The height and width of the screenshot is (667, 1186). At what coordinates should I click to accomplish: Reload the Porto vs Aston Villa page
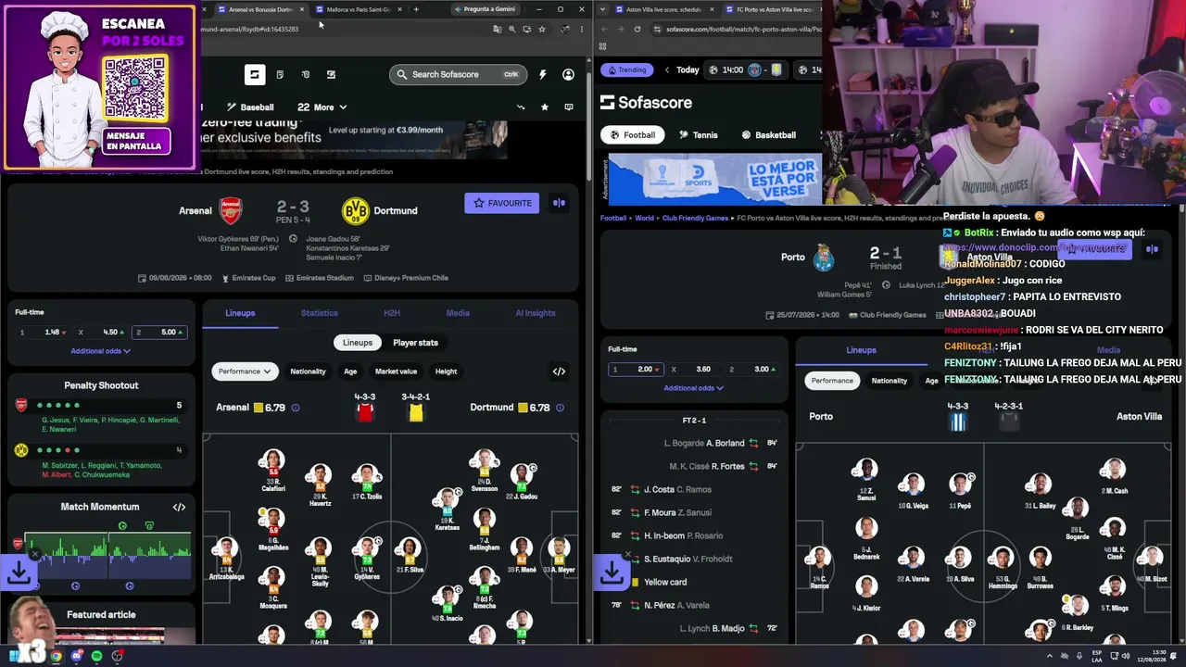(637, 29)
